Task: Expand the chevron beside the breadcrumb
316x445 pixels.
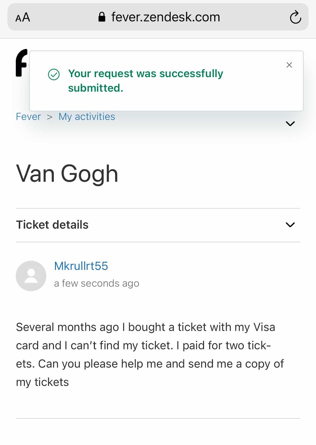Action: 290,123
